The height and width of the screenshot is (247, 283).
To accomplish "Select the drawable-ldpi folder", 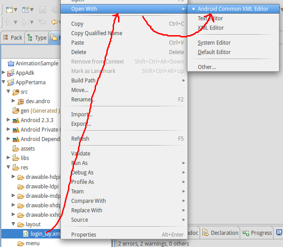I will click(38, 186).
